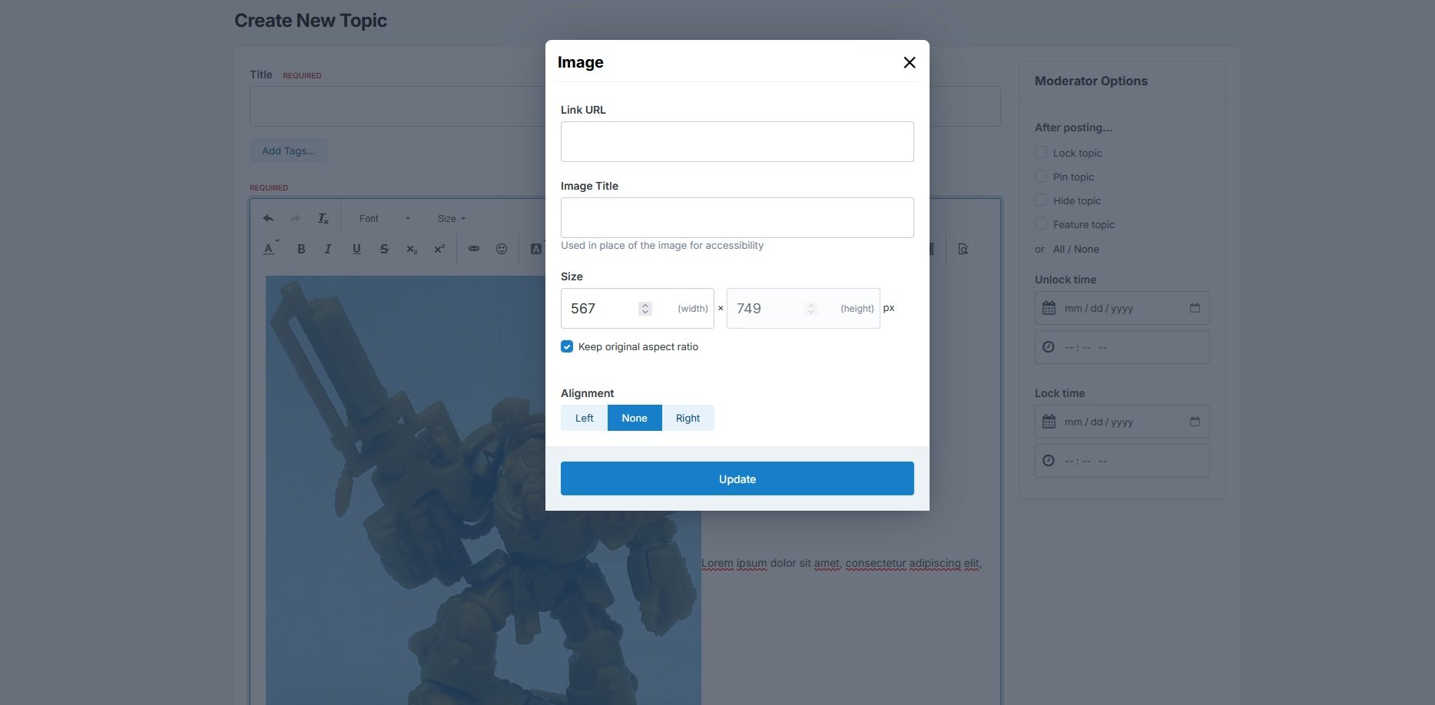The height and width of the screenshot is (705, 1435).
Task: Click the Update button
Action: (x=737, y=478)
